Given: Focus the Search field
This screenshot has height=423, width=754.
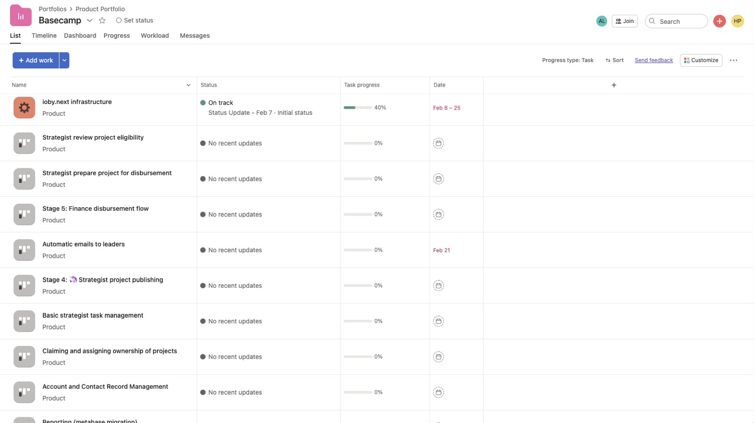Looking at the screenshot, I should point(676,21).
